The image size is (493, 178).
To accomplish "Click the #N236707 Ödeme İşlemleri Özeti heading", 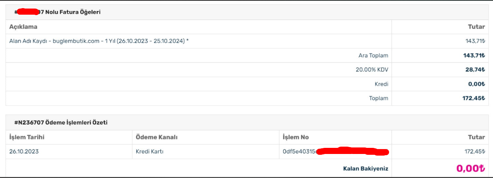I will [61, 122].
